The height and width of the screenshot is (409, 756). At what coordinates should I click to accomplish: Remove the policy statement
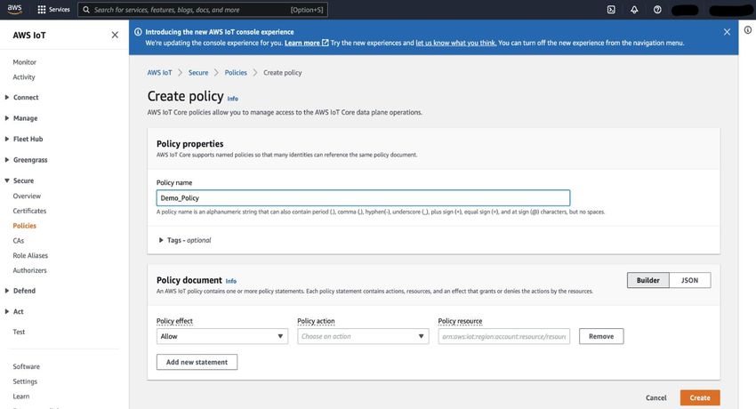pos(601,336)
